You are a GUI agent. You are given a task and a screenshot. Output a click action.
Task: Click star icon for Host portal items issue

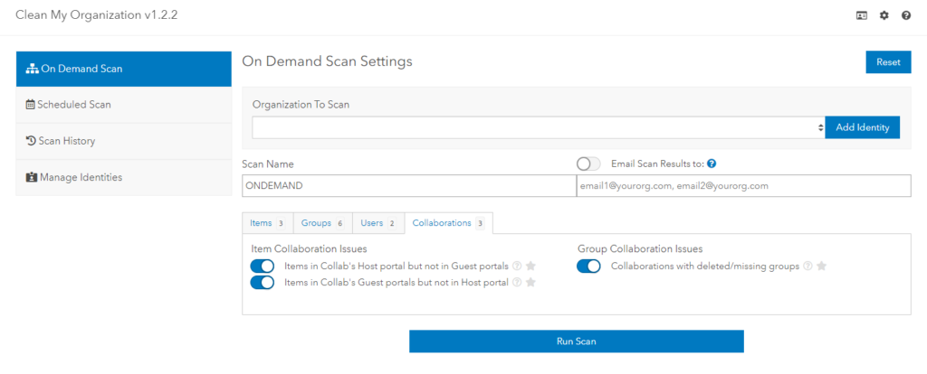coord(531,266)
